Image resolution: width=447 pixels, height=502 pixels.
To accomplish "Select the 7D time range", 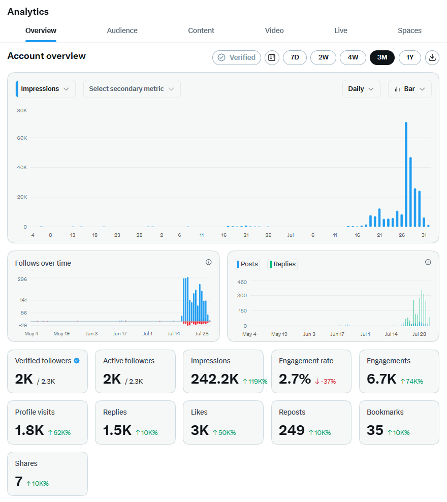I will point(295,57).
